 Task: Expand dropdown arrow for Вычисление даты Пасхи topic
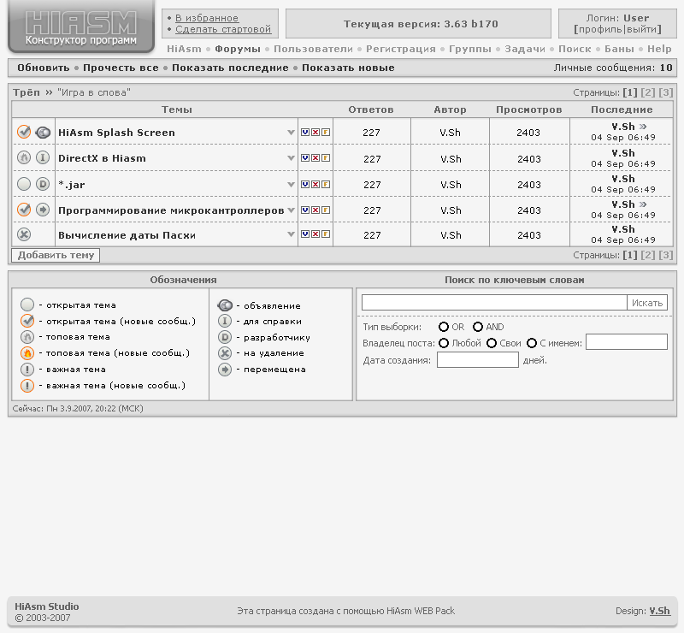(292, 235)
